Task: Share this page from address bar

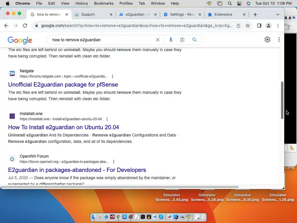Action: (238, 26)
